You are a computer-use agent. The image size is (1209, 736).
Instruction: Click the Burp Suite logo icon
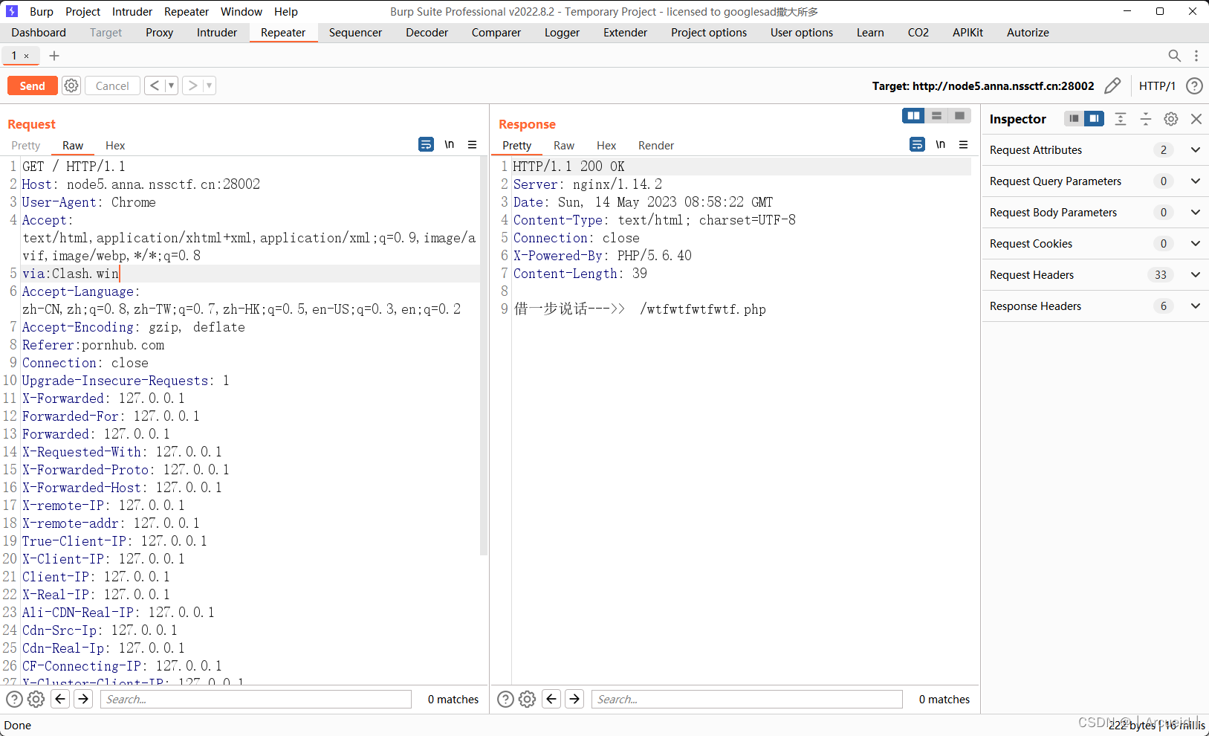point(12,12)
